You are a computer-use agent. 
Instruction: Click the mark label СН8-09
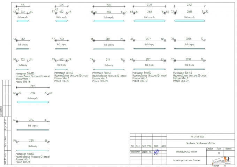181,81
